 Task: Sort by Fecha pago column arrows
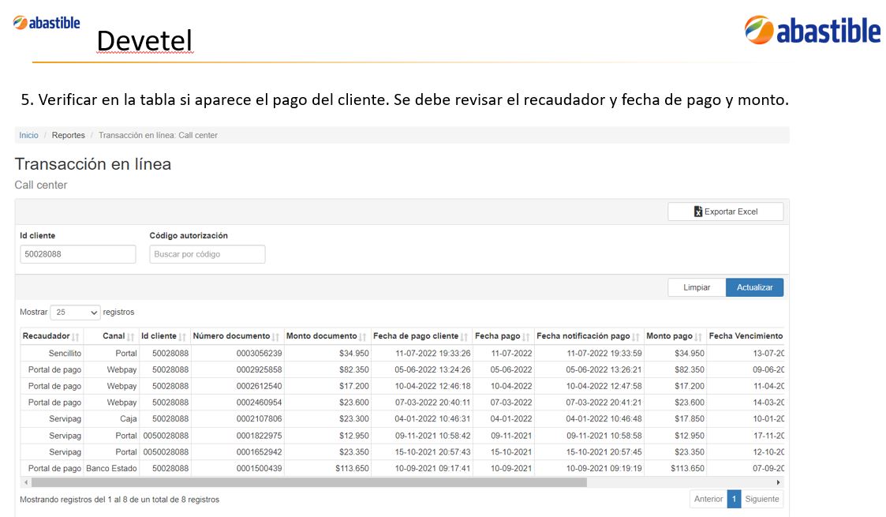pyautogui.click(x=526, y=337)
